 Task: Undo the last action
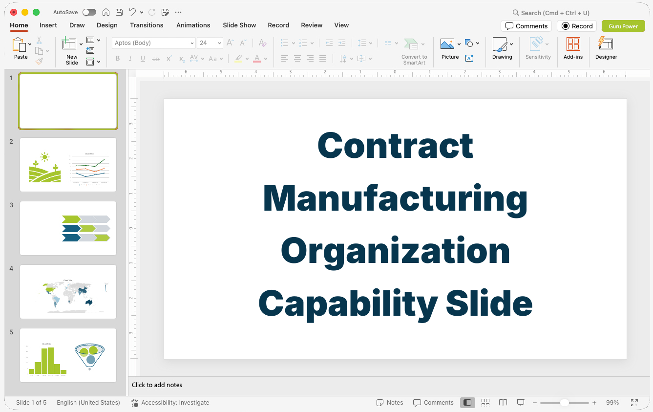coord(132,12)
